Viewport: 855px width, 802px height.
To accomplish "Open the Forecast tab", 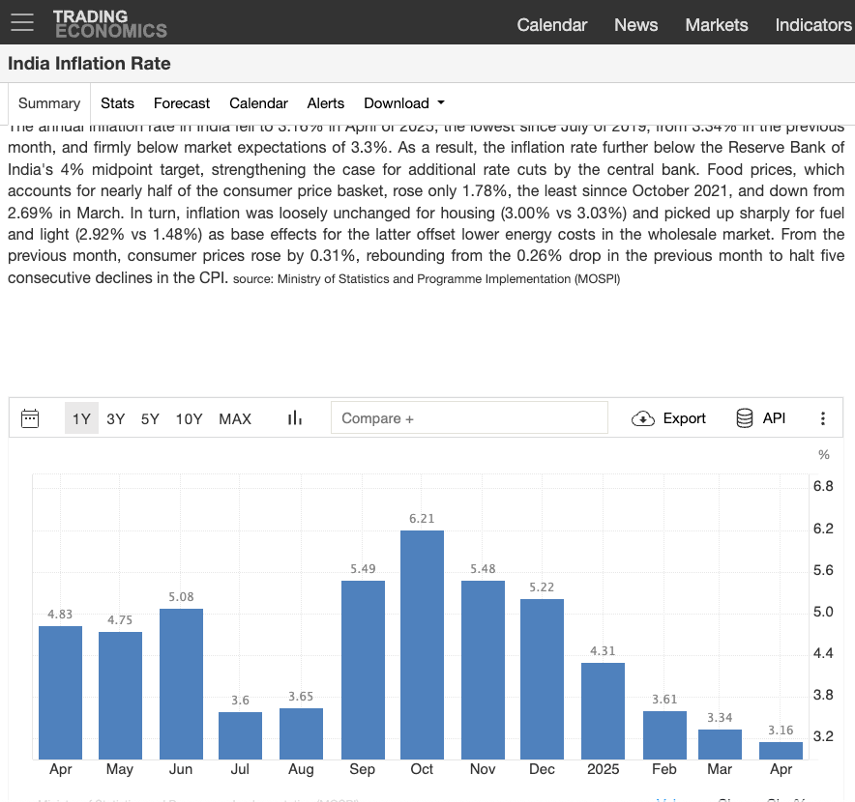I will [182, 103].
